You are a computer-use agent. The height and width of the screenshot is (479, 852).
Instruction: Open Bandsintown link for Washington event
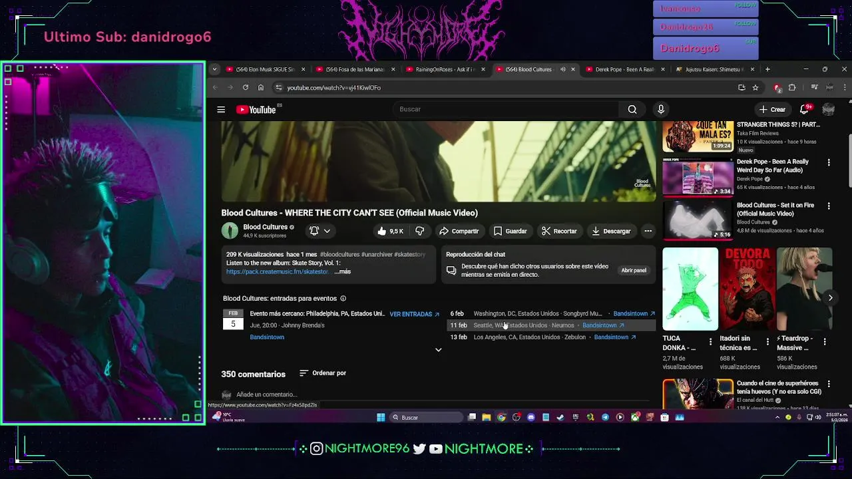click(x=634, y=313)
